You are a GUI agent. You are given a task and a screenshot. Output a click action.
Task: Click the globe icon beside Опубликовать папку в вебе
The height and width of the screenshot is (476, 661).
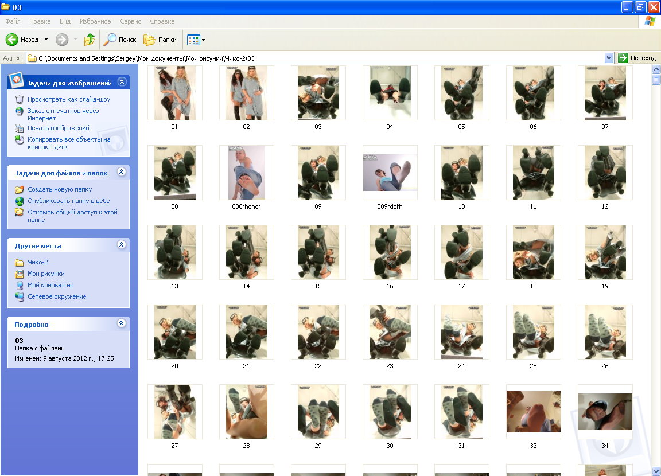coord(20,201)
